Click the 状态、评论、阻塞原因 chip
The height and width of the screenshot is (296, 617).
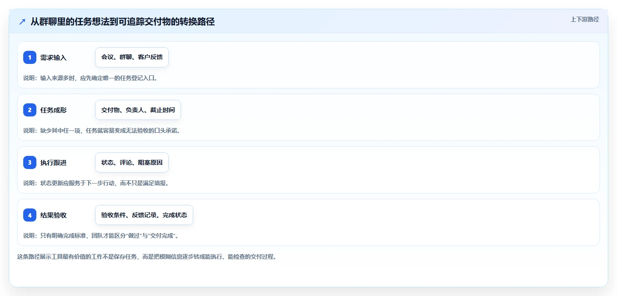pos(132,162)
